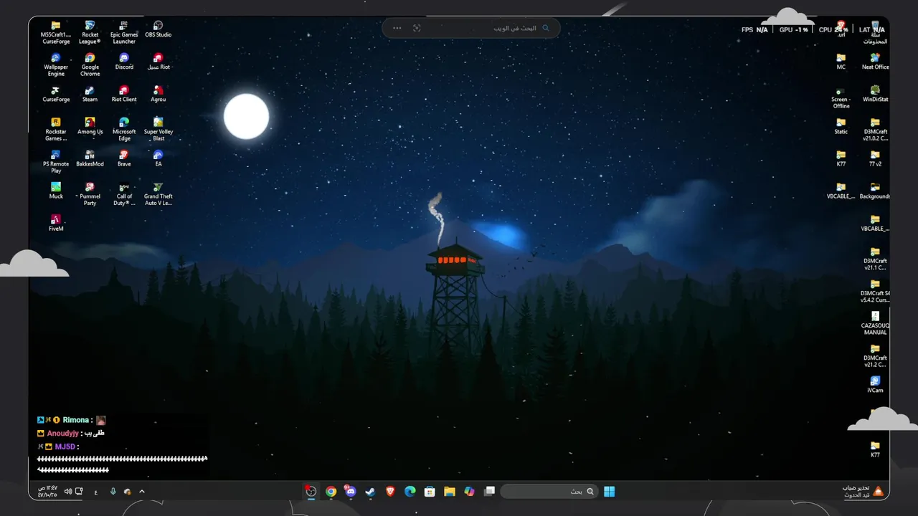Open the Call of Duty shortcut

tap(124, 193)
